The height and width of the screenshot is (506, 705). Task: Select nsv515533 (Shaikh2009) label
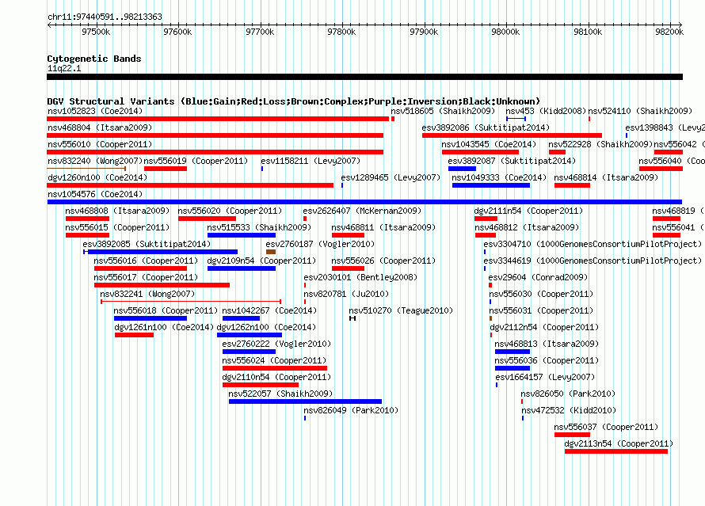click(259, 227)
